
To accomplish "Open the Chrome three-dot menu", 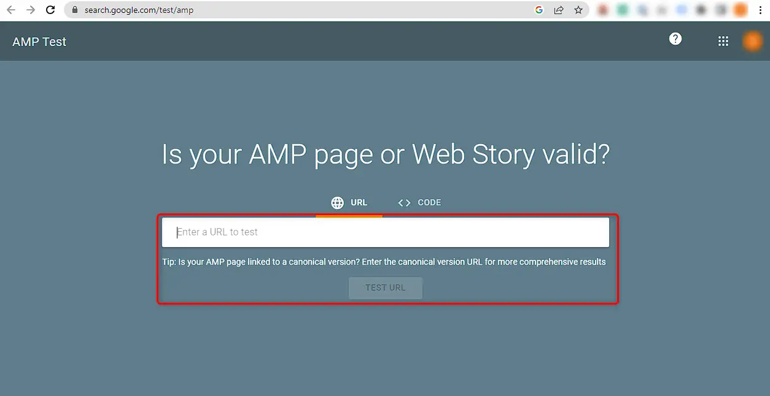I will pyautogui.click(x=760, y=10).
